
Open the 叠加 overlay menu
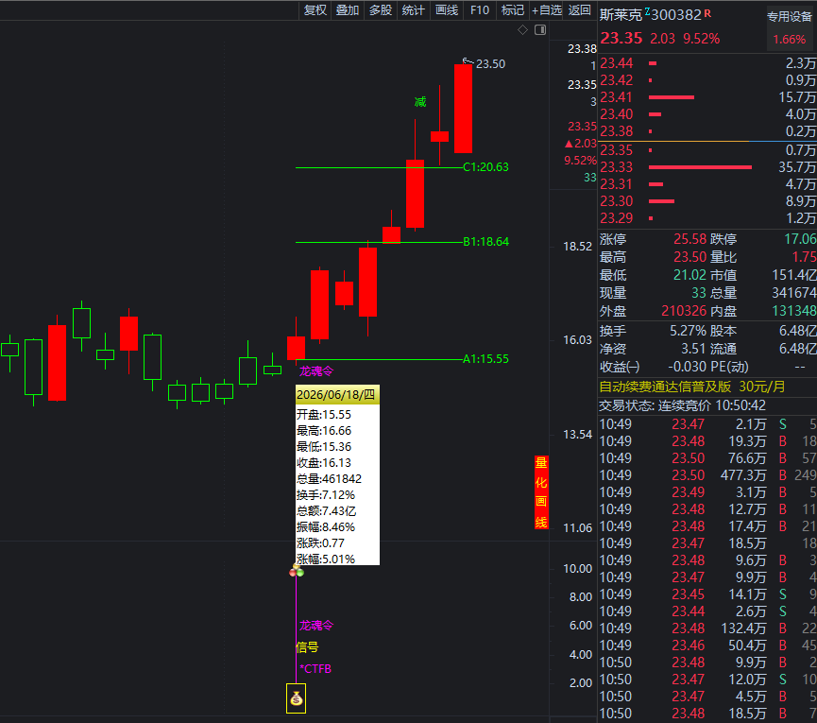point(348,9)
